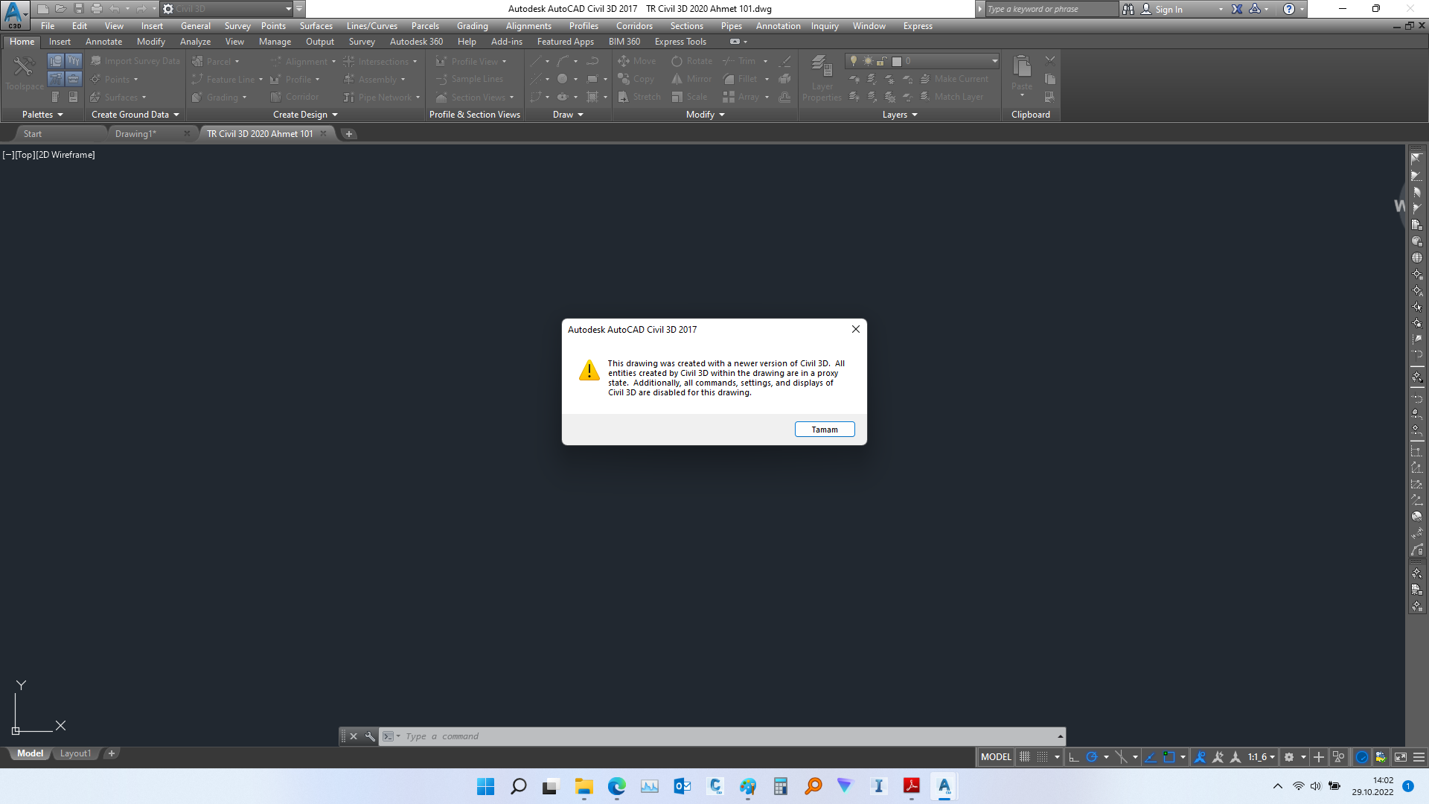This screenshot has width=1429, height=804.
Task: Open Customize button beside command line
Action: 370,736
